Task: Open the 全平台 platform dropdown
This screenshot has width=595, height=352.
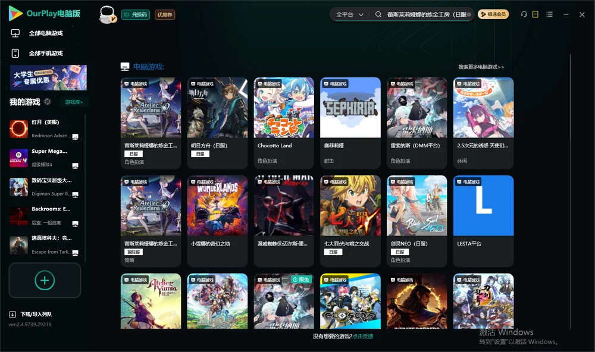Action: (349, 14)
